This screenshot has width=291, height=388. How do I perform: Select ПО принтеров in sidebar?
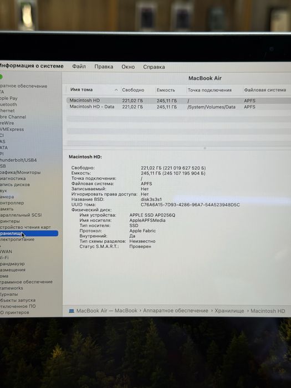click(14, 312)
